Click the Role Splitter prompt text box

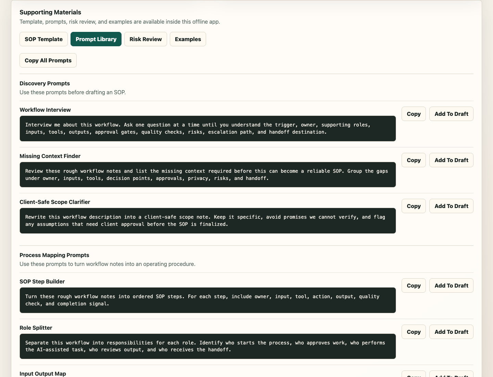click(208, 346)
